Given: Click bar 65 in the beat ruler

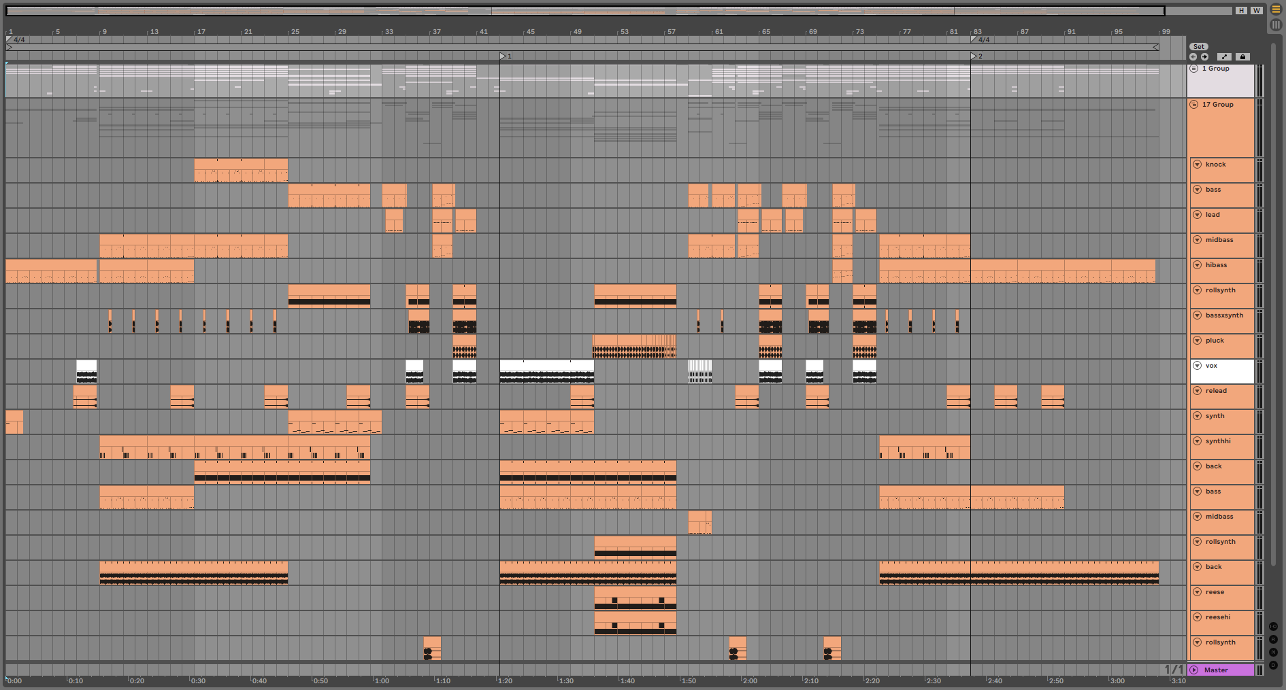Looking at the screenshot, I should (x=765, y=32).
